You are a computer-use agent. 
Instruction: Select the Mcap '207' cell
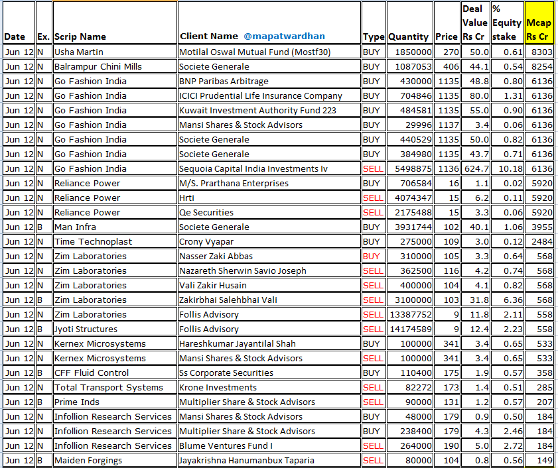(539, 402)
